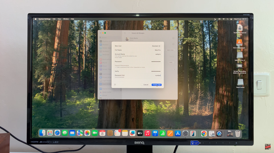Open iPhone Mirroring from the Dock
The height and width of the screenshot is (153, 274).
(193, 133)
